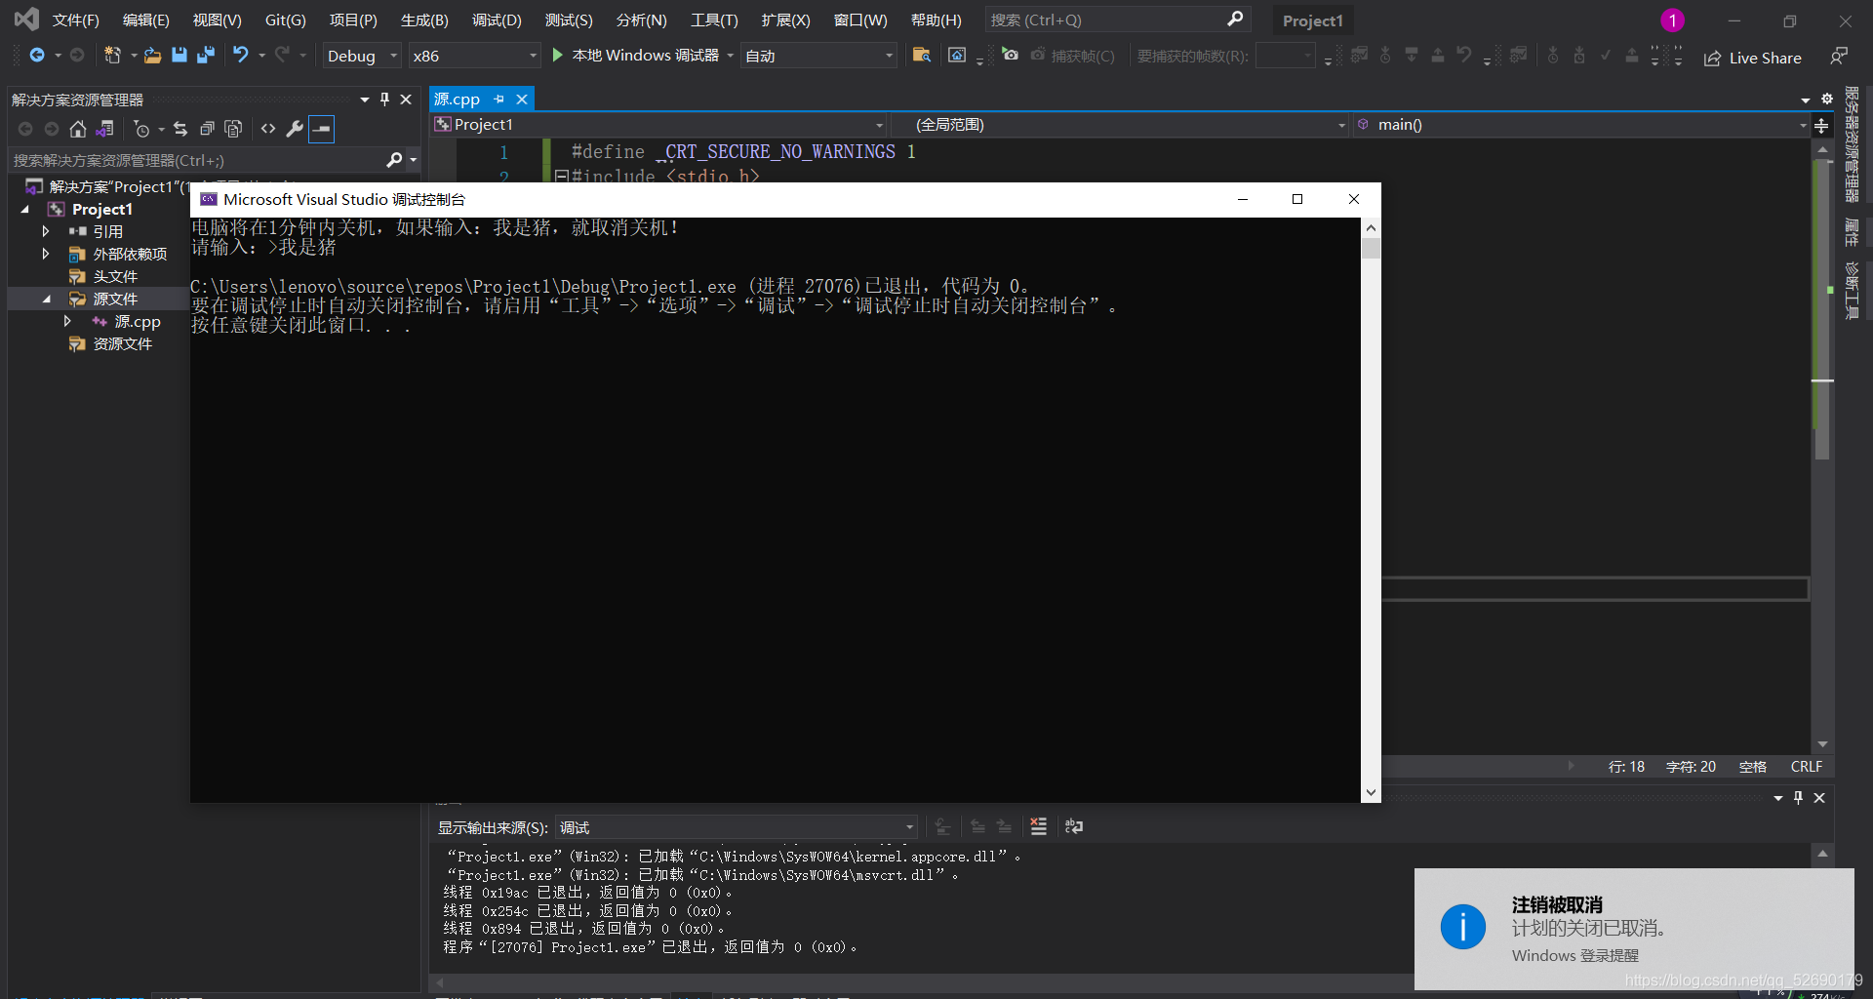Close the Solution Explorer panel
This screenshot has height=999, width=1873.
406,100
